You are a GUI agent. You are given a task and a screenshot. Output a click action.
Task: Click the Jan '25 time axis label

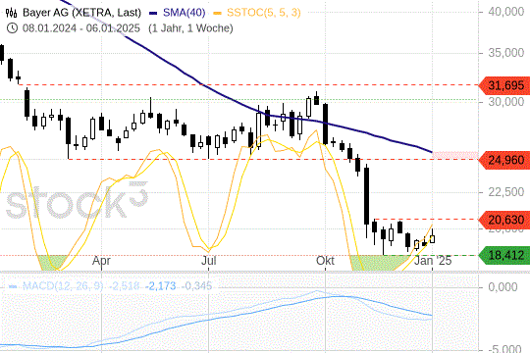[x=433, y=261]
